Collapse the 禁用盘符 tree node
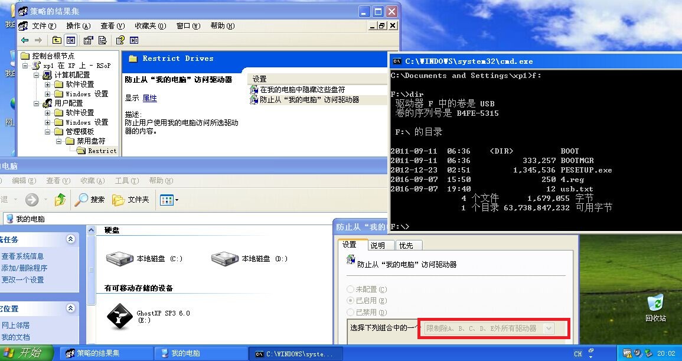This screenshot has height=361, width=682. point(58,141)
